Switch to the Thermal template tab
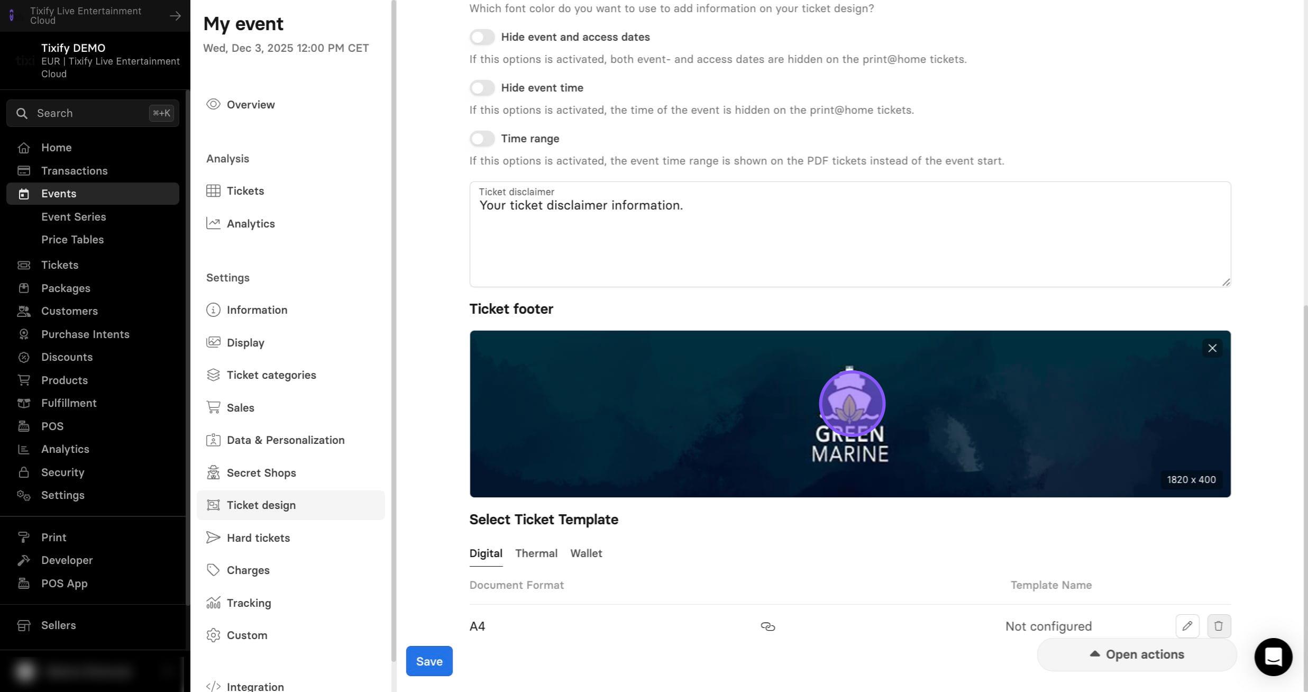The height and width of the screenshot is (692, 1308). pyautogui.click(x=536, y=553)
